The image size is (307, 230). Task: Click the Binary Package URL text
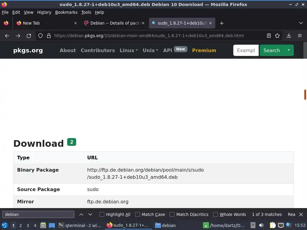coord(145,173)
